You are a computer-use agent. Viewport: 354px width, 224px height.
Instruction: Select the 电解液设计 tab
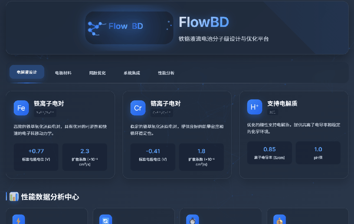27,72
